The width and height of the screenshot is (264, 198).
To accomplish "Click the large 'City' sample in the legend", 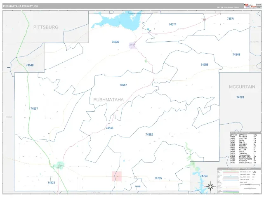I will pos(254,172).
